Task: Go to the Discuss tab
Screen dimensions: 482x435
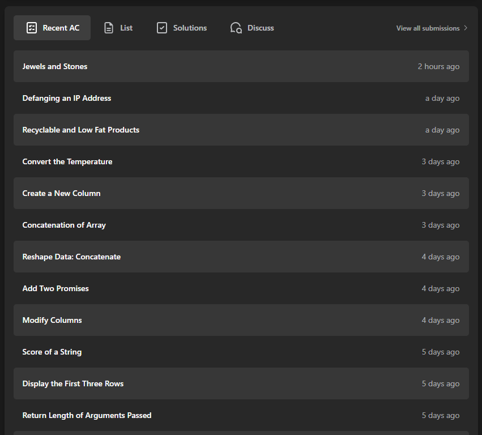Action: pos(261,28)
